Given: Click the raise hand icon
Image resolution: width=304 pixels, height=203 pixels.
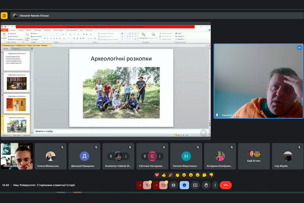Looking at the screenshot, I should [206, 185].
